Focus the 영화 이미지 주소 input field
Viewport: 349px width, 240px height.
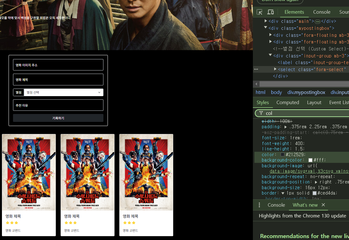tap(58, 65)
